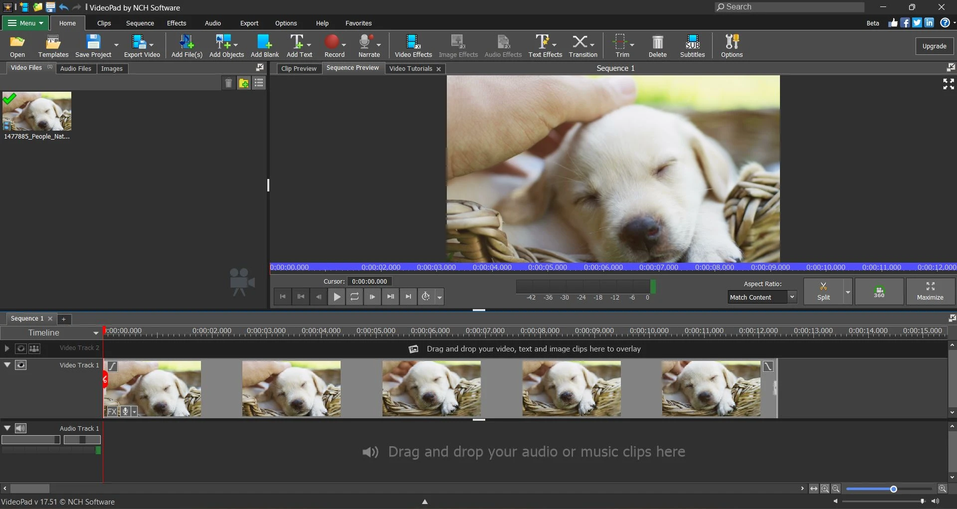The height and width of the screenshot is (509, 957).
Task: Expand collapsed Video Track 2
Action: (x=7, y=348)
